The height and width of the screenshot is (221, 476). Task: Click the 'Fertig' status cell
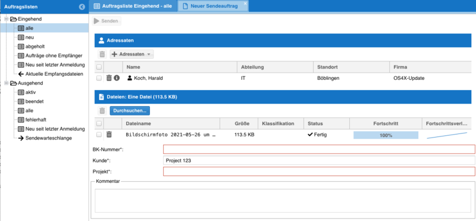pyautogui.click(x=317, y=135)
